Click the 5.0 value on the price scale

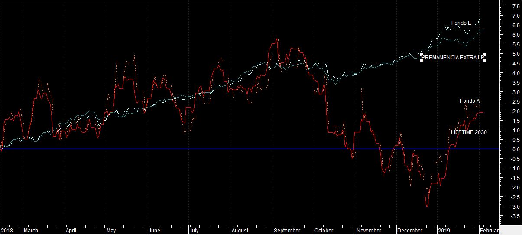click(516, 54)
